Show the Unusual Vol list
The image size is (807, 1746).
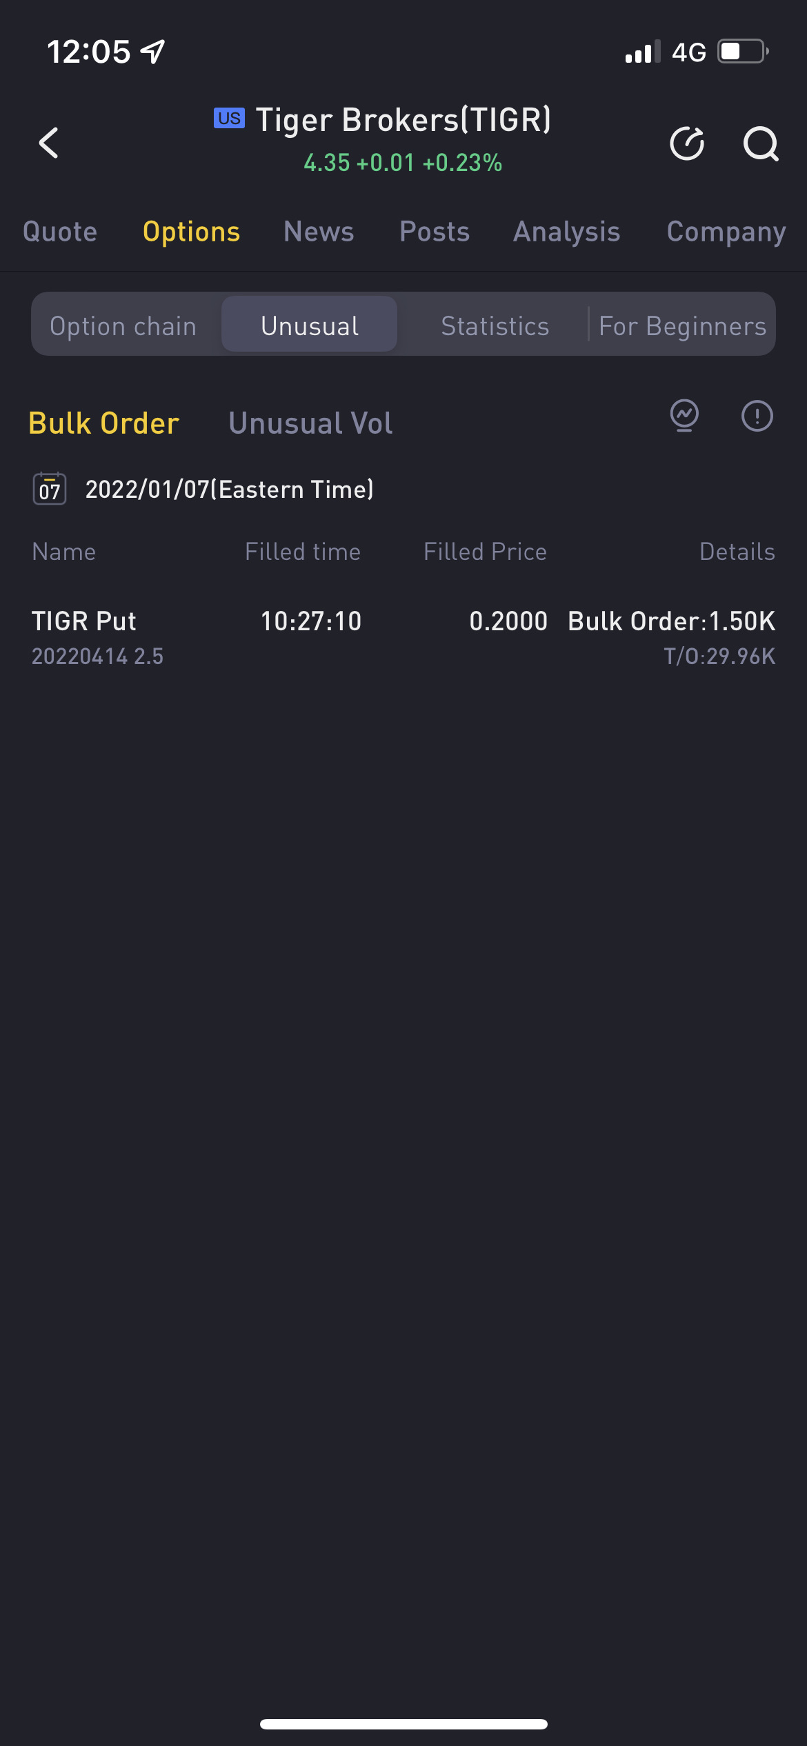coord(310,423)
